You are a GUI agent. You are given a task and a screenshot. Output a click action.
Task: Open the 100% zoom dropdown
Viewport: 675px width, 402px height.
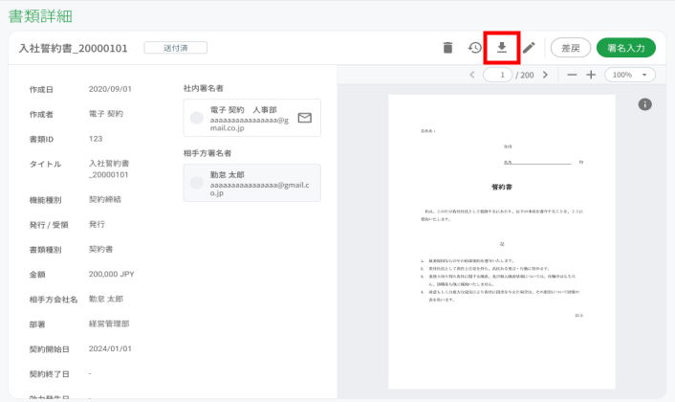coord(630,75)
